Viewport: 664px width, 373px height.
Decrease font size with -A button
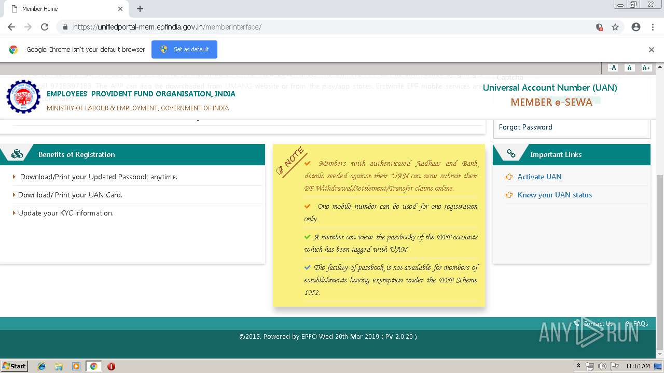(x=613, y=68)
